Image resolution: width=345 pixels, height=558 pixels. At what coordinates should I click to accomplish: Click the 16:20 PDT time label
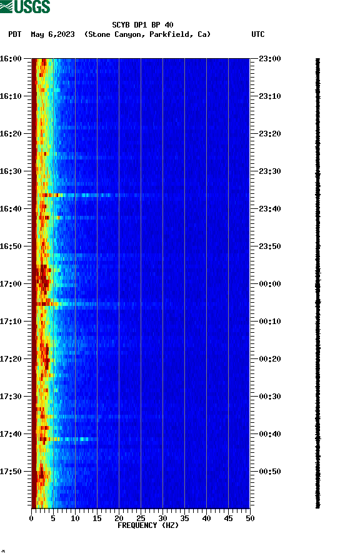click(11, 134)
